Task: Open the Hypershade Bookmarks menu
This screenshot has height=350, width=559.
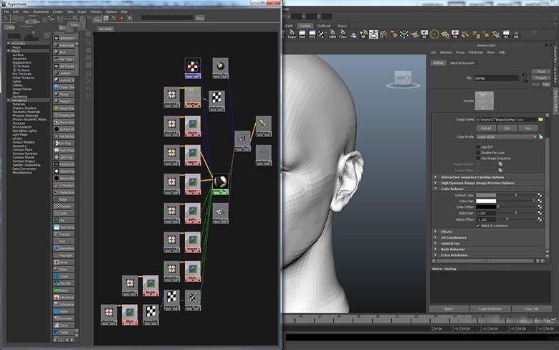Action: point(41,11)
